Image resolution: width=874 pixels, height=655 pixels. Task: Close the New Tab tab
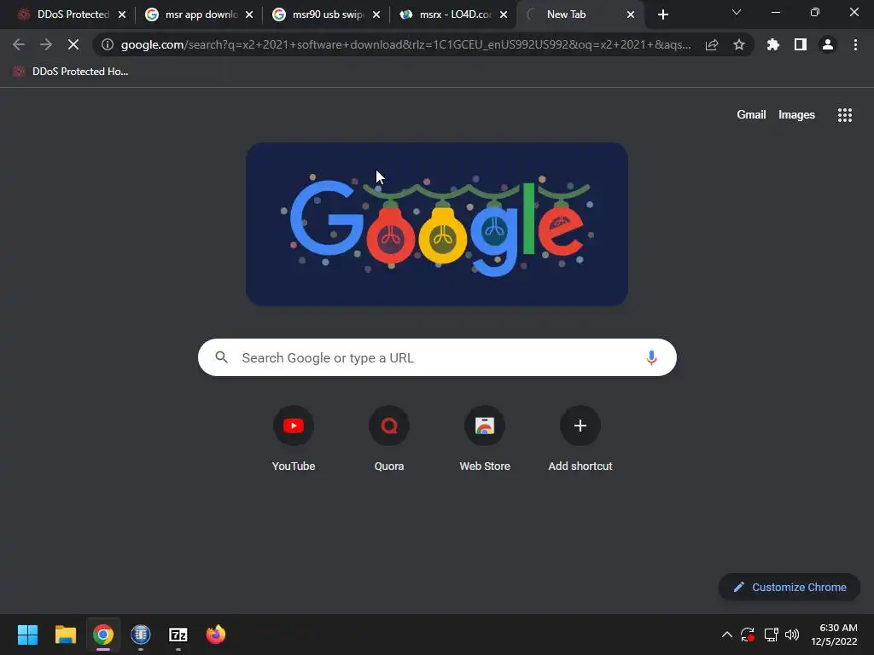[x=631, y=15]
